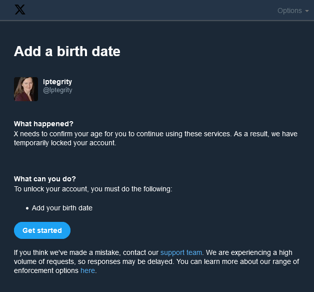Click the bullet marker before the list item
Image resolution: width=314 pixels, height=292 pixels.
point(27,208)
